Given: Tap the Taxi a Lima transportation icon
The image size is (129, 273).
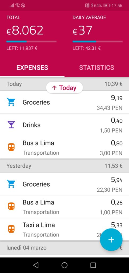Looking at the screenshot, I should pyautogui.click(x=11, y=229).
